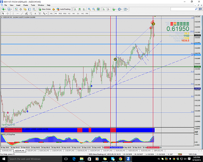Switch to candlestick chart display
This screenshot has width=203, height=162.
click(80, 9)
